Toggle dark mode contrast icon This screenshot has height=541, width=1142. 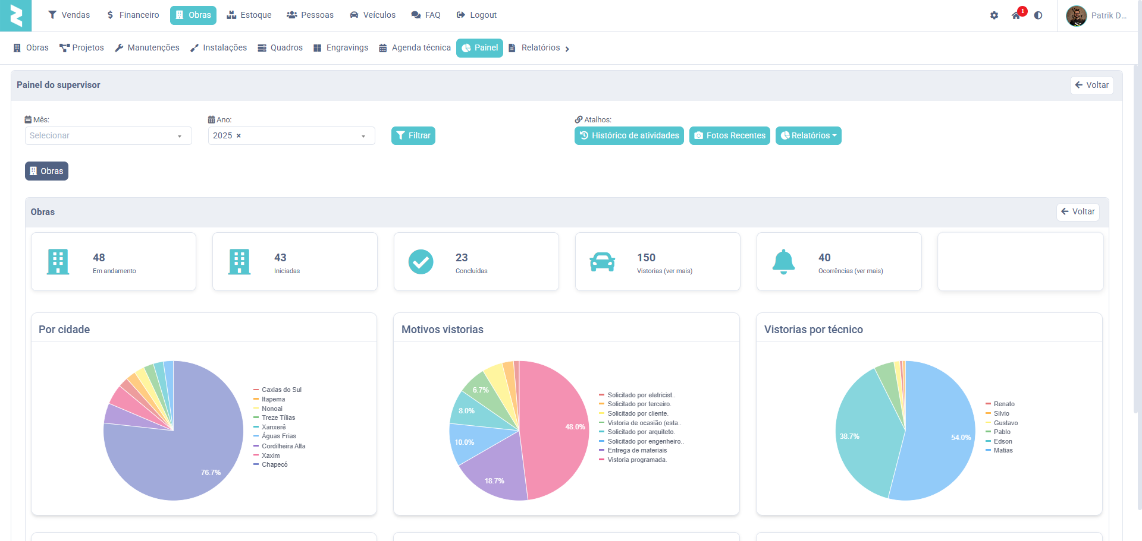(1038, 15)
